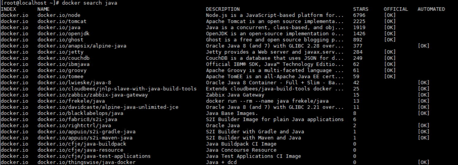
Task: Click the docker.io/couchdb image name
Action: [x=63, y=58]
